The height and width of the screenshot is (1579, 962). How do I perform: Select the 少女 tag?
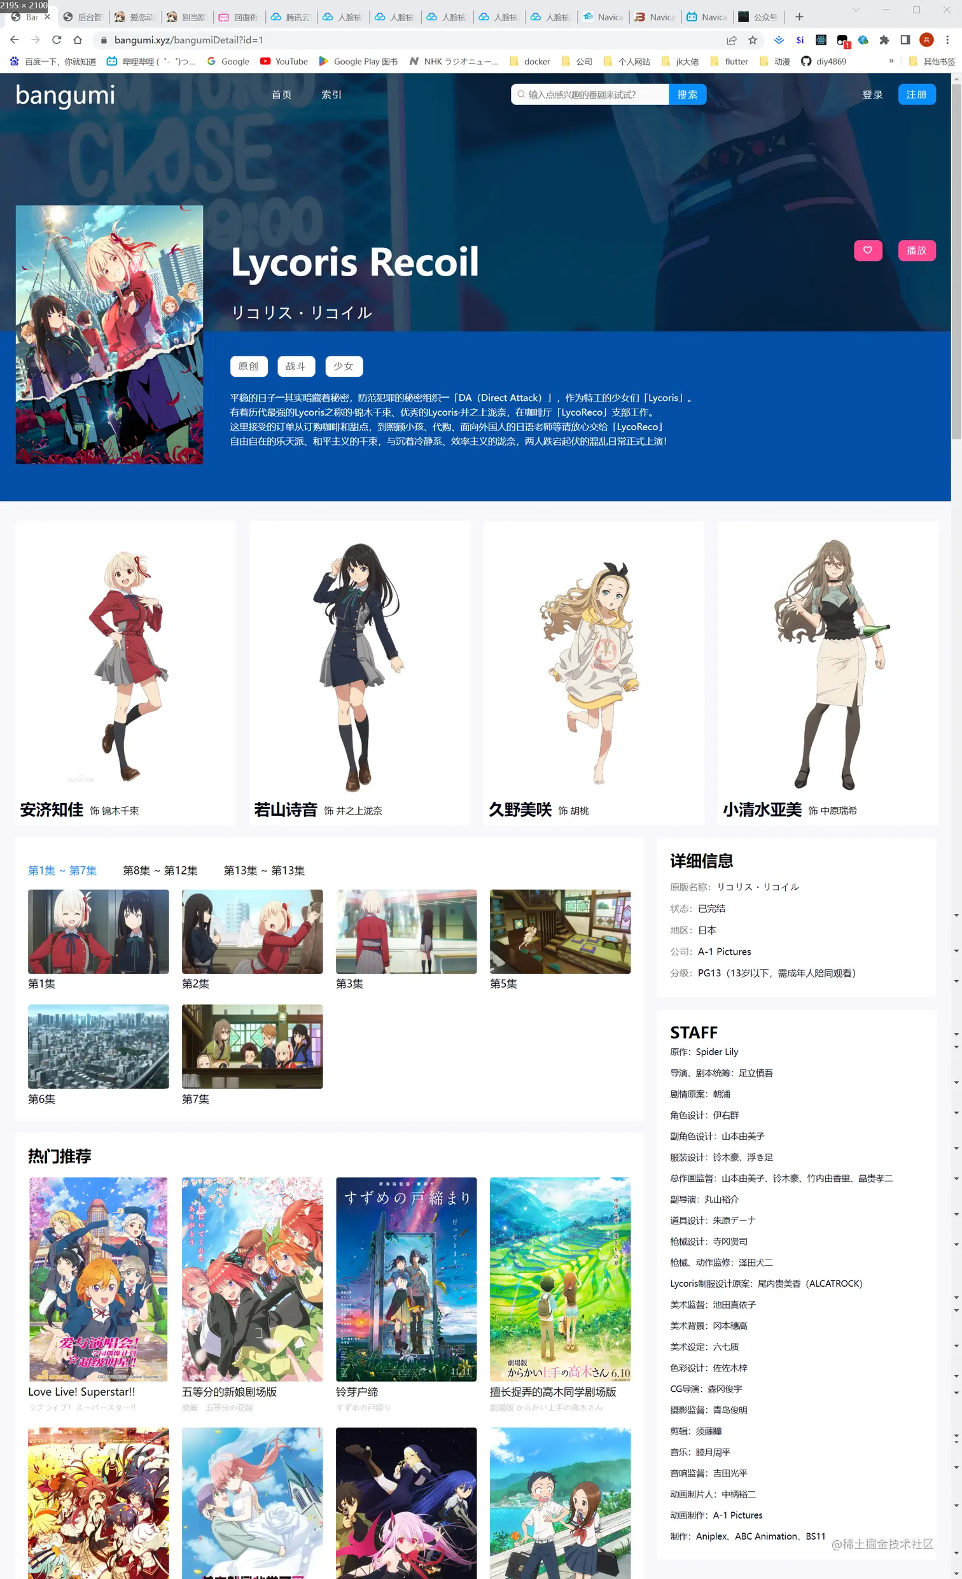[x=344, y=366]
